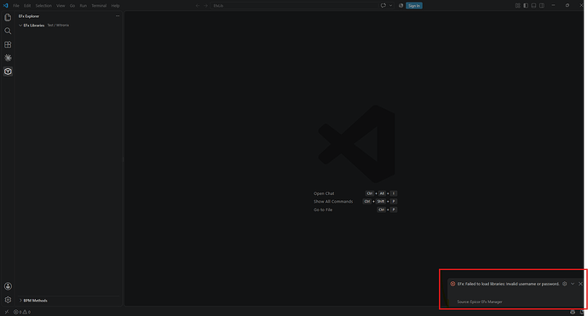Click Source: Epicor EFx Manager text
Image resolution: width=588 pixels, height=316 pixels.
tap(480, 302)
